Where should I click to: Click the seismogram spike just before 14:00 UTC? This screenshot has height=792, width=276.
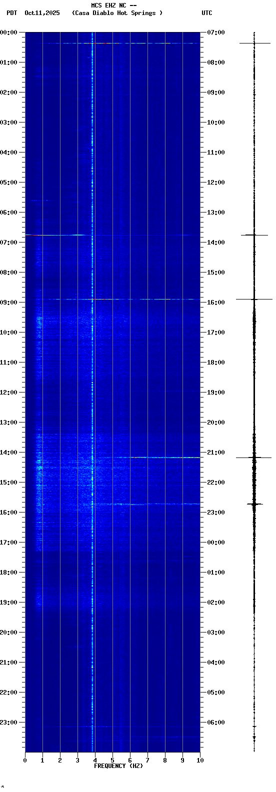click(254, 234)
